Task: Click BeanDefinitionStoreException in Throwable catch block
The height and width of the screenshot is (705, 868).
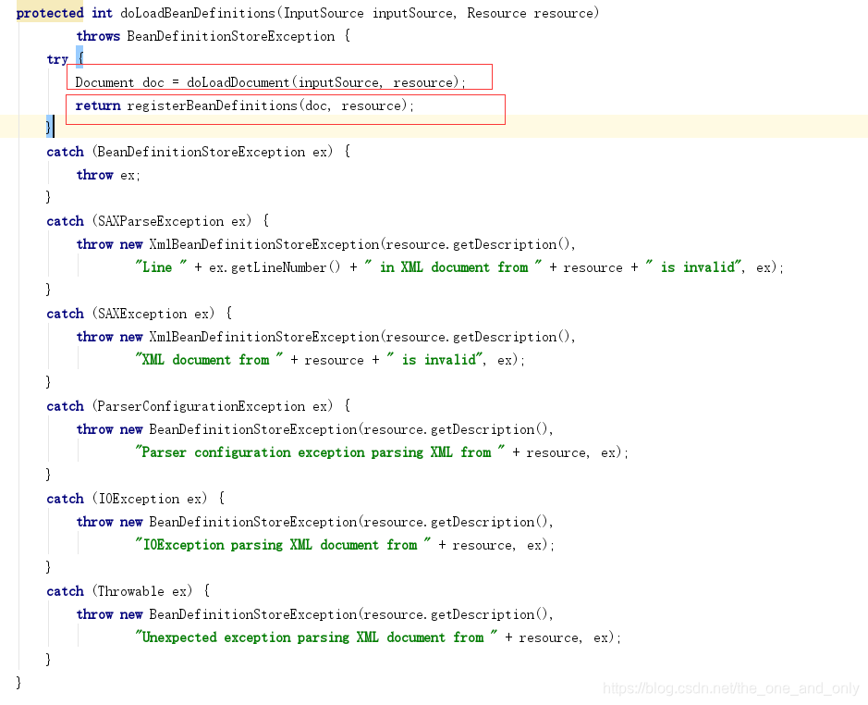Action: tap(253, 614)
